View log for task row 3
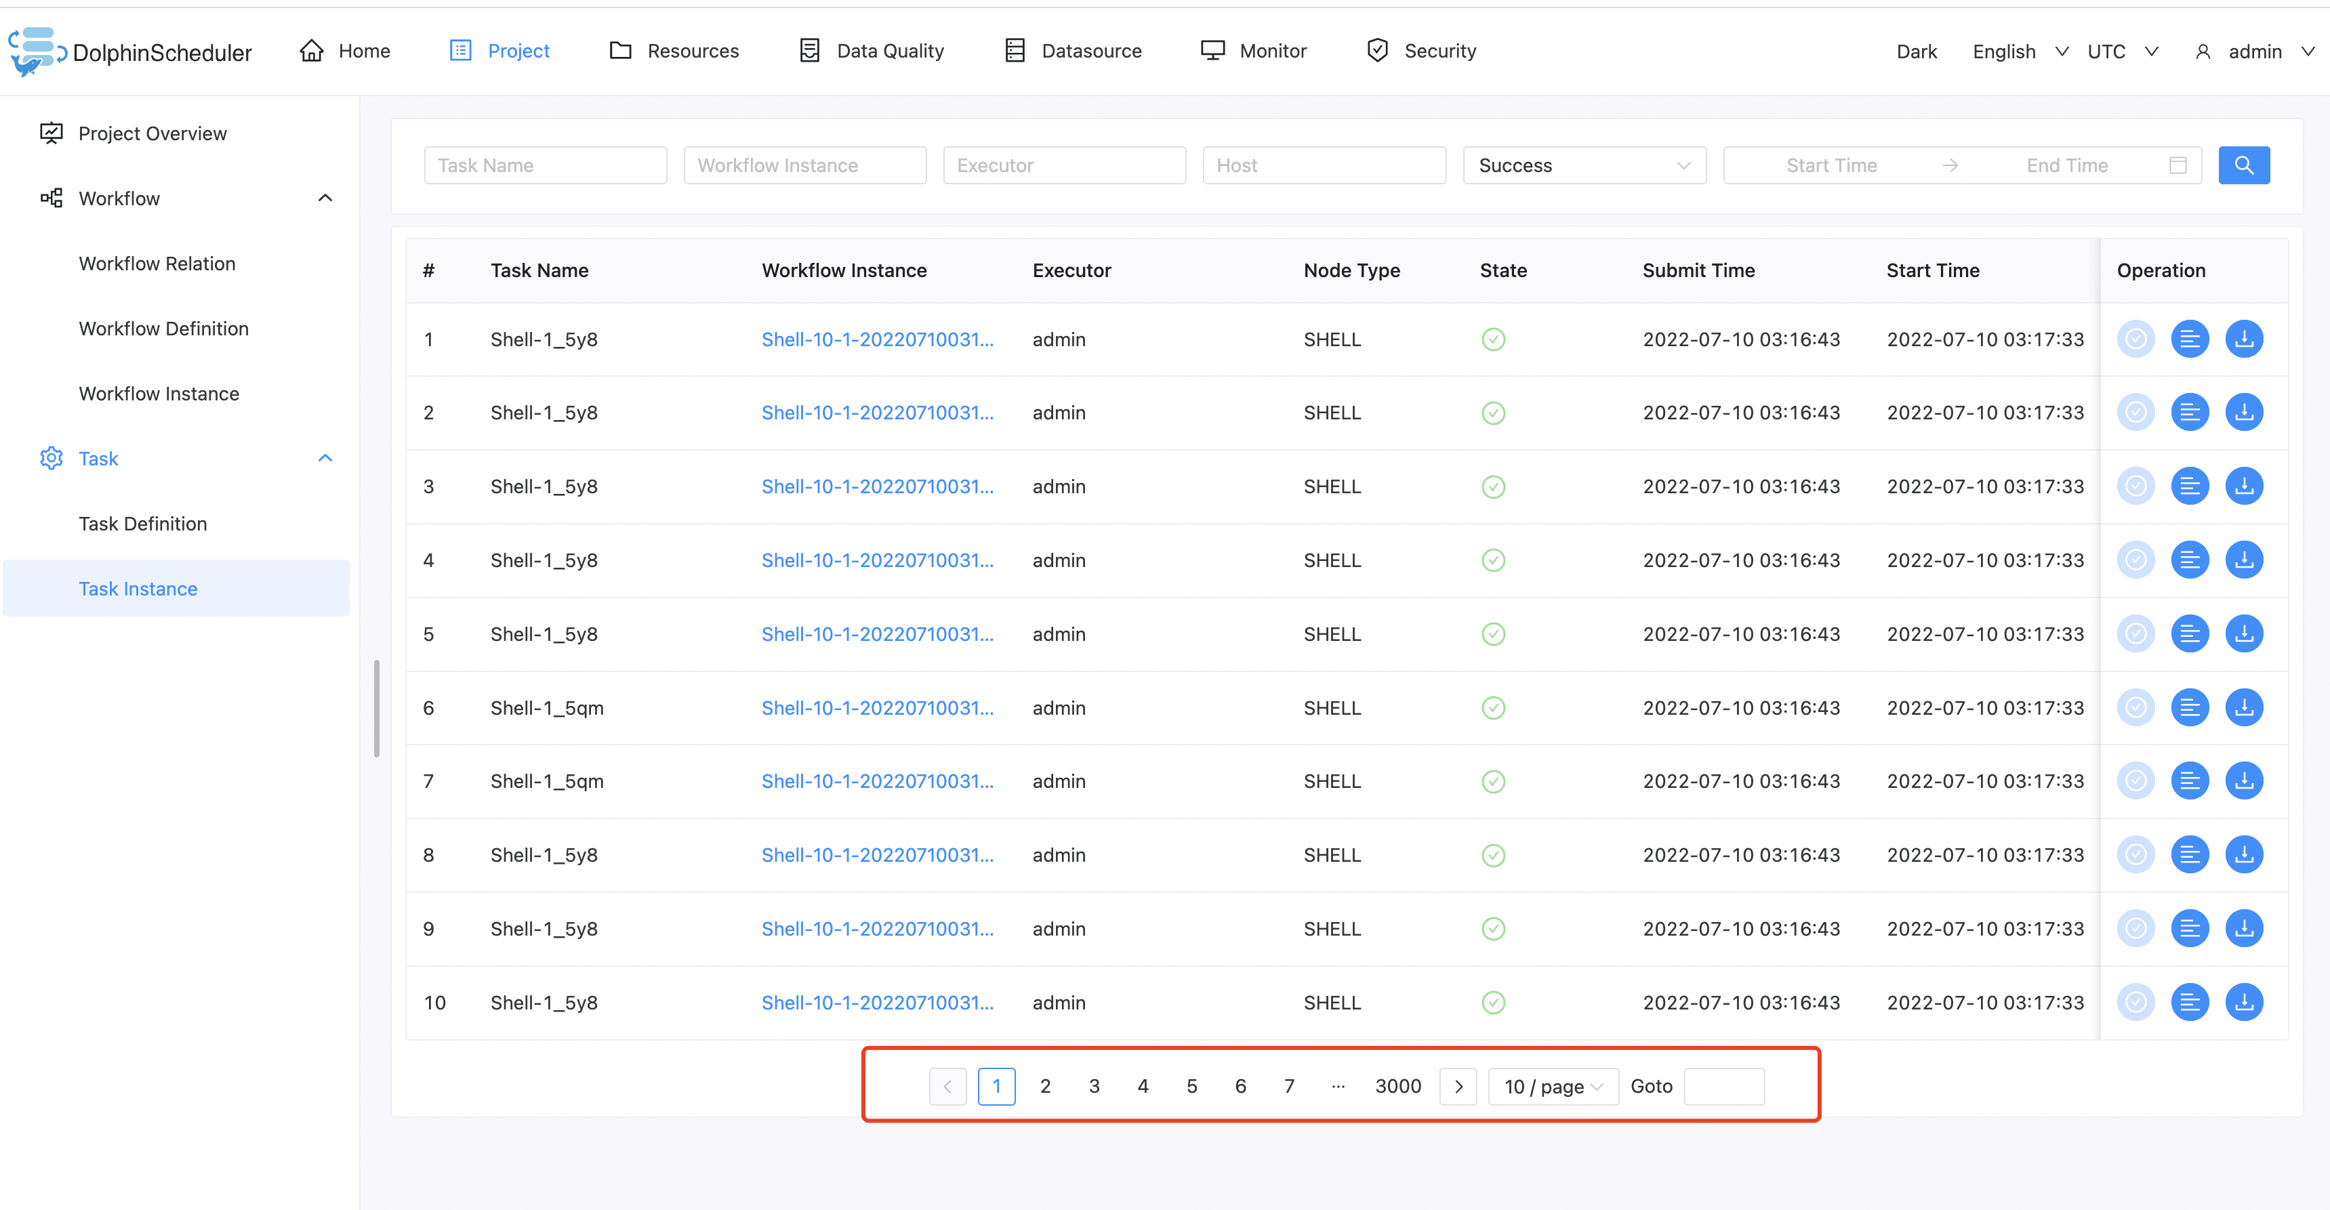This screenshot has height=1210, width=2330. (2189, 486)
